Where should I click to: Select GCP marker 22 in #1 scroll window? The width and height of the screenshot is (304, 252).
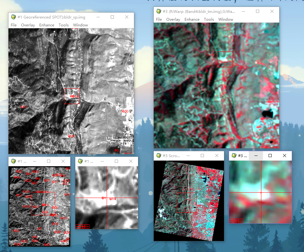click(x=24, y=241)
